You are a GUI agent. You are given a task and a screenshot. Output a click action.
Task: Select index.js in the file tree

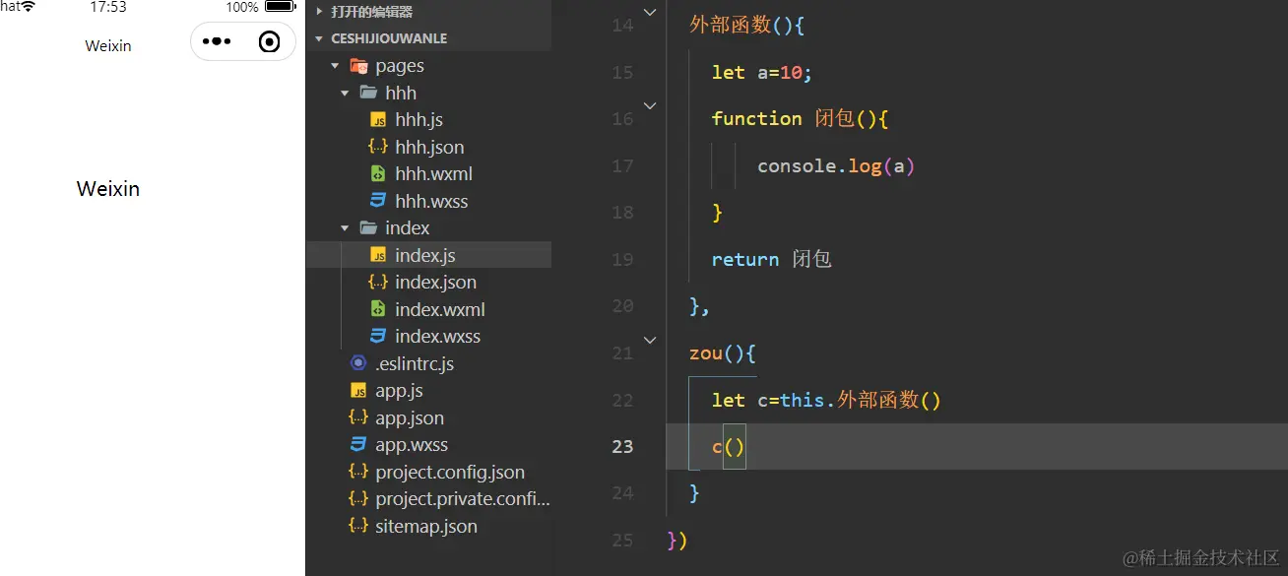[425, 255]
